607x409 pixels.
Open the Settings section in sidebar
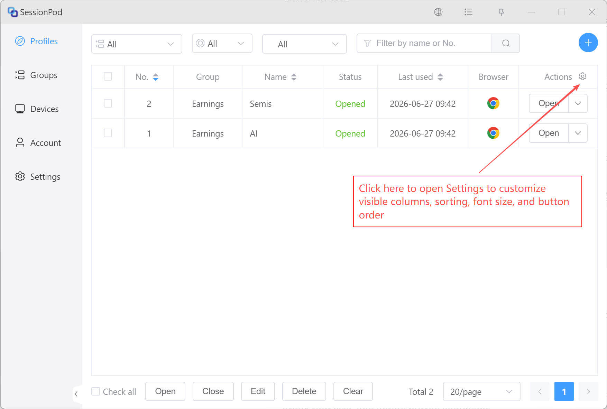pyautogui.click(x=38, y=177)
